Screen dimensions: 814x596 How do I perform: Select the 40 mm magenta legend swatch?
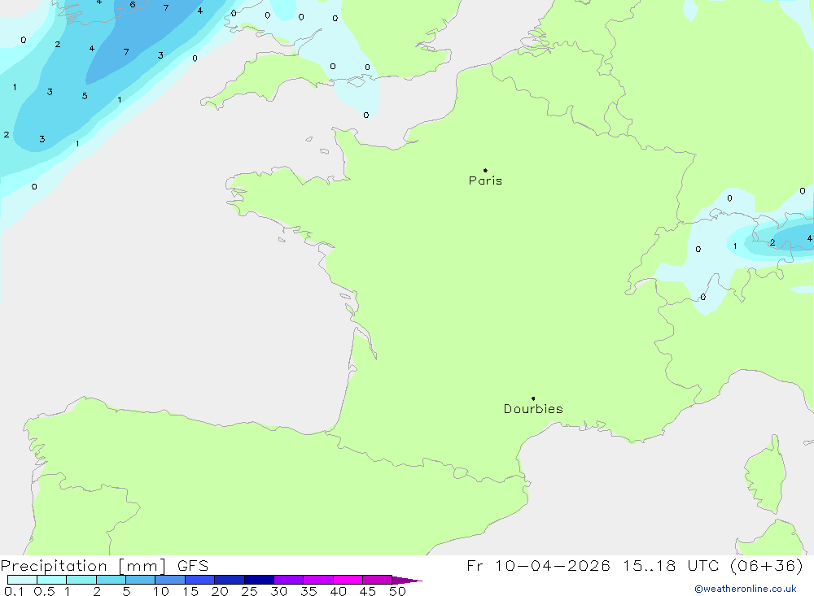tap(348, 580)
